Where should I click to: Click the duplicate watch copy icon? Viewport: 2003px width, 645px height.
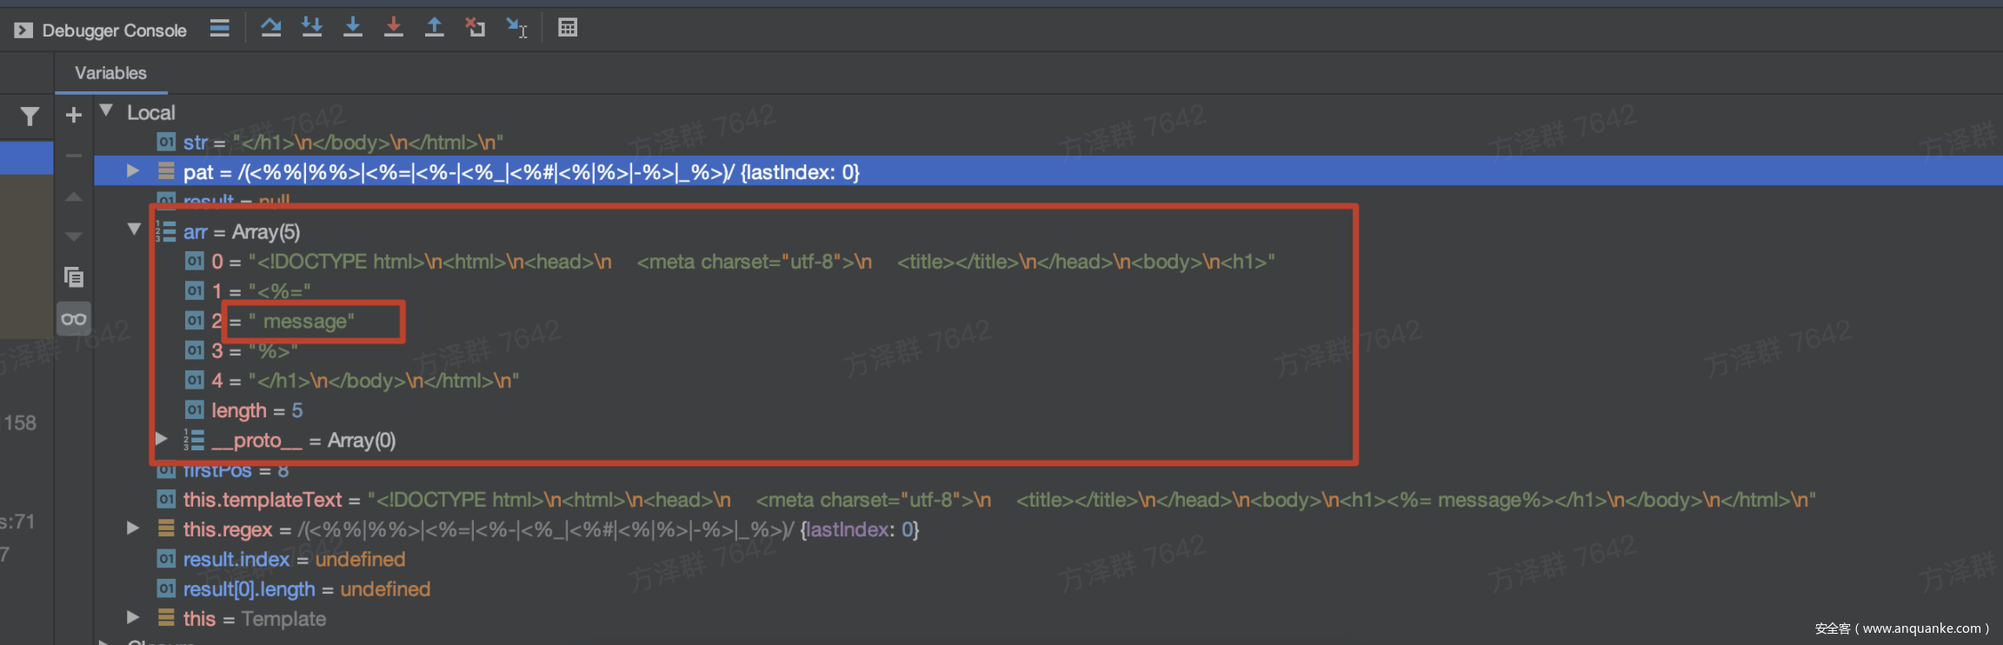pyautogui.click(x=74, y=277)
